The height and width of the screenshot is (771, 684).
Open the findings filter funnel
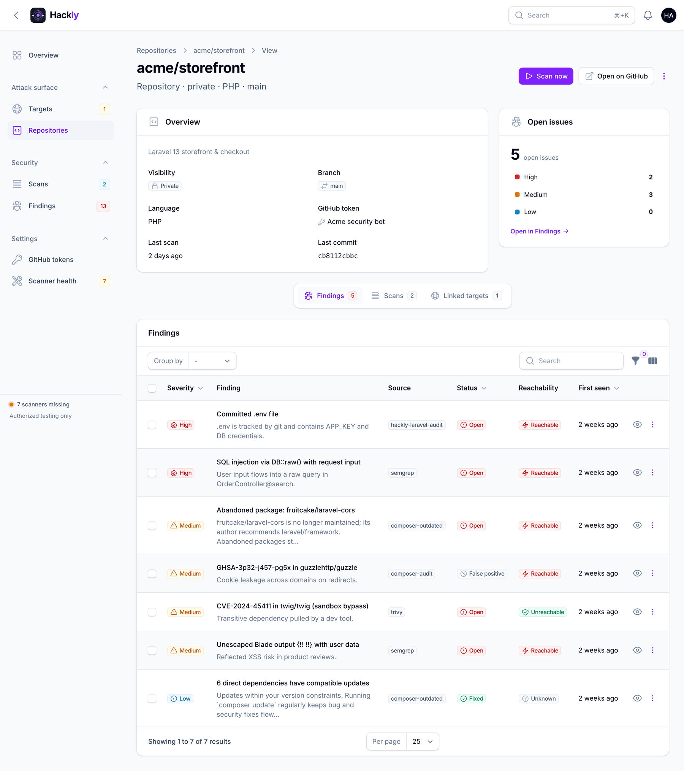[635, 361]
